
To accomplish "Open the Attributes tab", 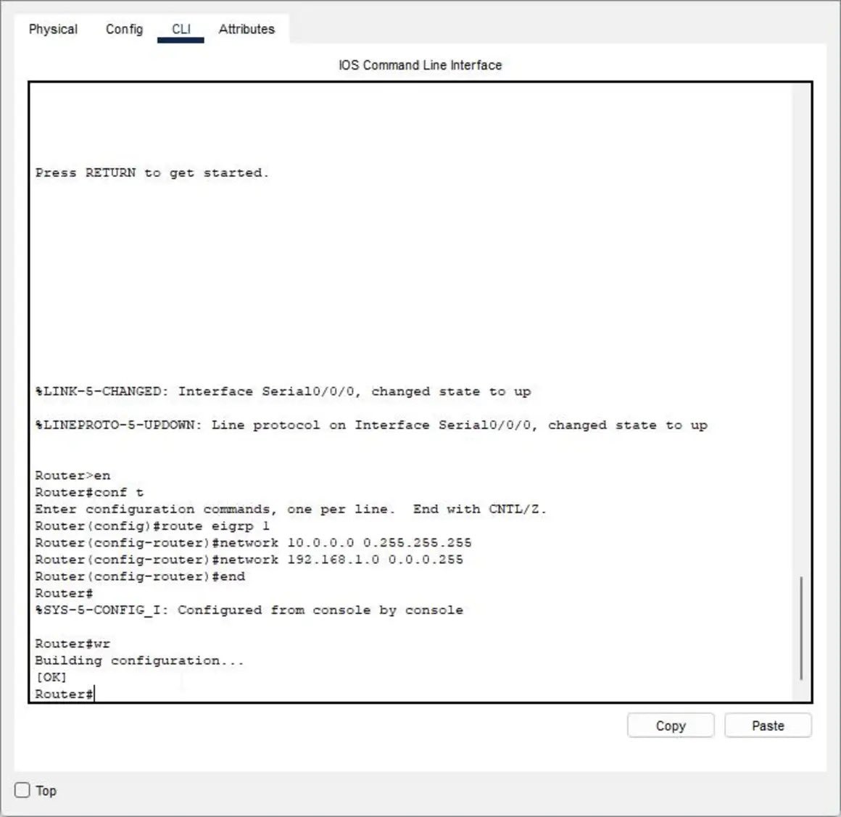I will [246, 29].
